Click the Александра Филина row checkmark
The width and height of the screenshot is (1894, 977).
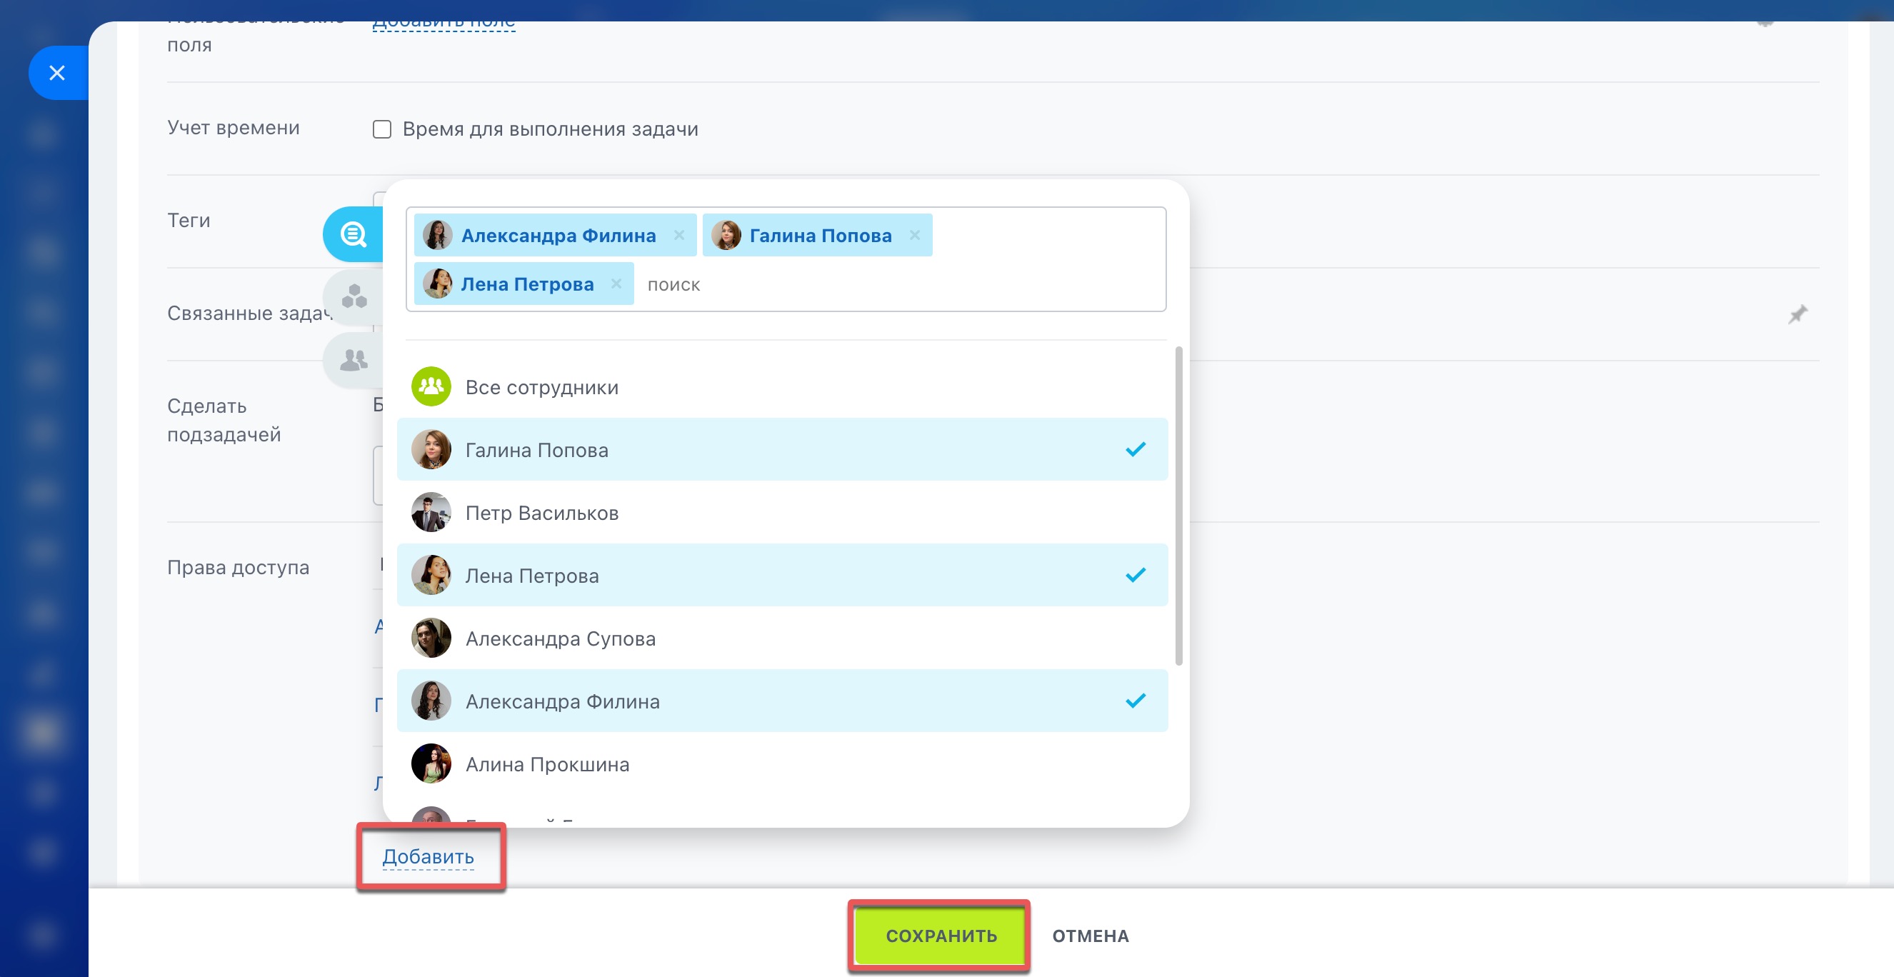coord(1136,701)
